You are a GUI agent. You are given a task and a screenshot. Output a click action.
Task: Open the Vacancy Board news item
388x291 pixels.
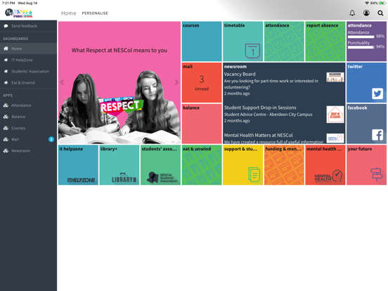point(283,84)
